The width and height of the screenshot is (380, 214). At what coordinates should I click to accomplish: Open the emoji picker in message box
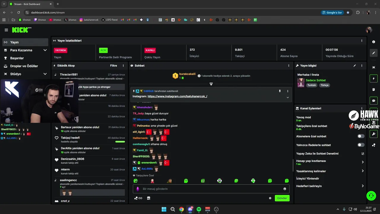pos(285,189)
